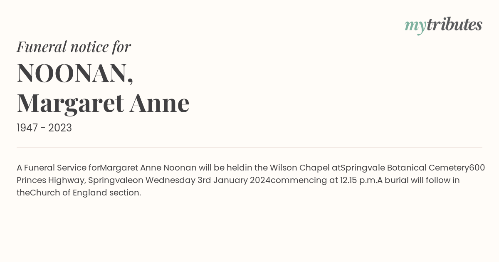Screen dimensions: 499x262
Task: Click the "Wilson Chapel" text
Action: click(299, 168)
